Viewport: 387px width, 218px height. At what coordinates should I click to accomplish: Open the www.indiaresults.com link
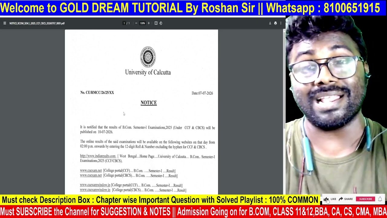(x=98, y=156)
